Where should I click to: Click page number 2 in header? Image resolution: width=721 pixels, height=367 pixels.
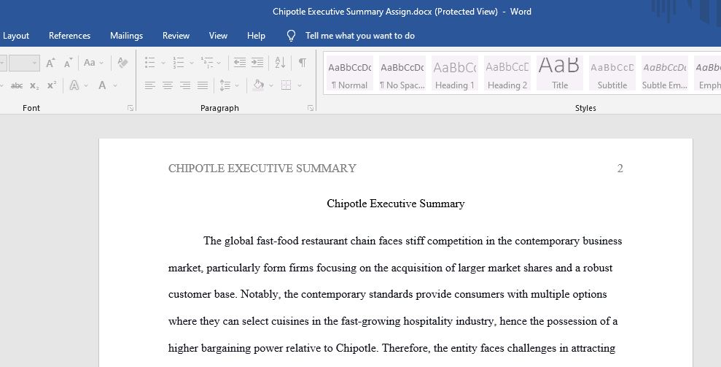[620, 169]
